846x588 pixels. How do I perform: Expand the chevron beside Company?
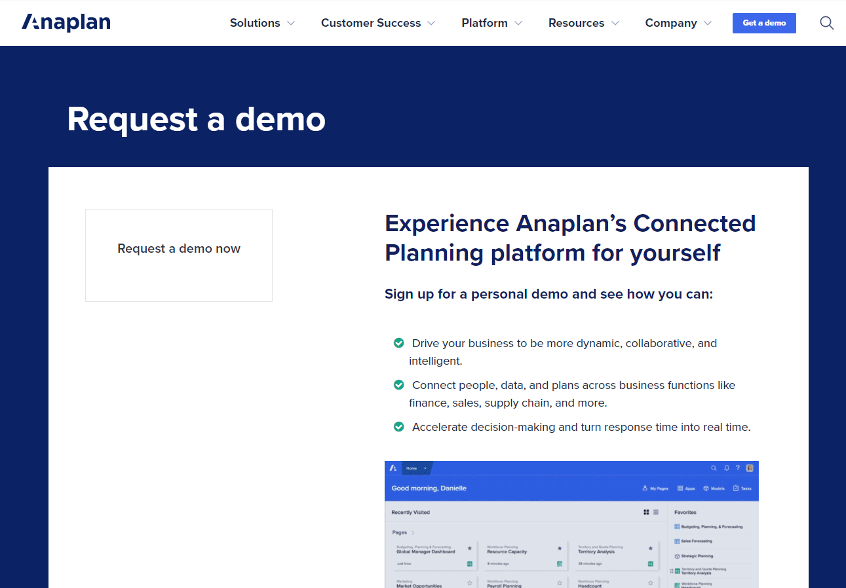click(708, 24)
